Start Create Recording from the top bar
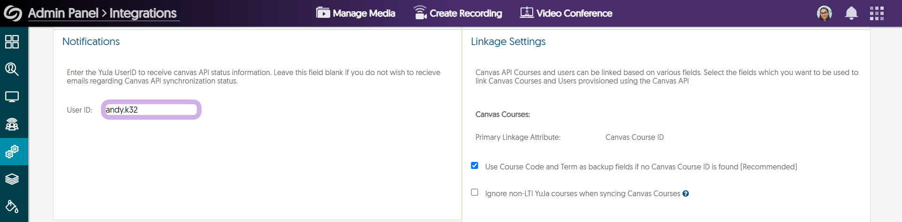The height and width of the screenshot is (222, 902). (x=458, y=13)
